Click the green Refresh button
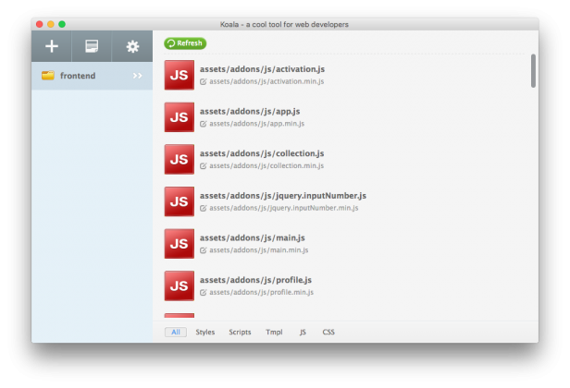This screenshot has width=570, height=388. coord(185,43)
